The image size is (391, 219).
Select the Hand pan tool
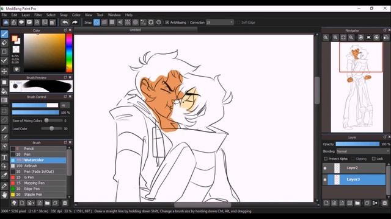pyautogui.click(x=4, y=195)
